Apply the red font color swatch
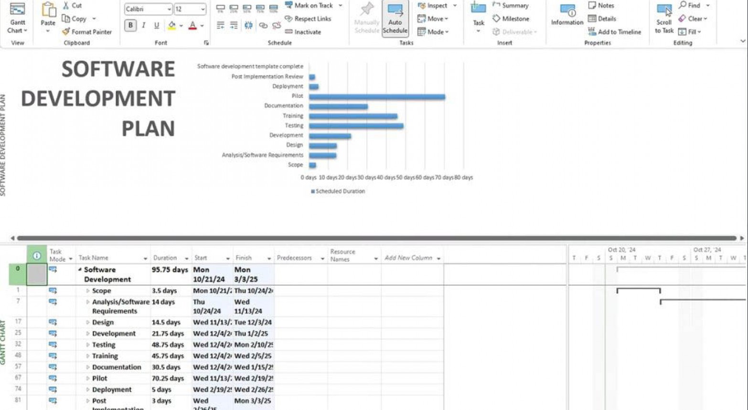This screenshot has height=410, width=748. tap(192, 25)
